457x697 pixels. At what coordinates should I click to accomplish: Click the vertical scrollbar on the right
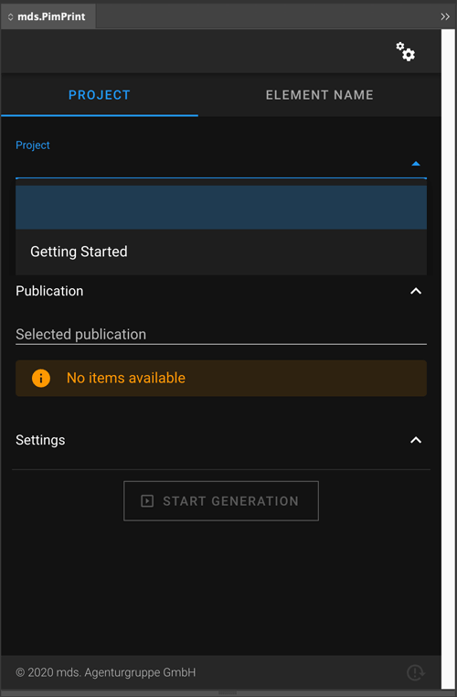point(448,359)
